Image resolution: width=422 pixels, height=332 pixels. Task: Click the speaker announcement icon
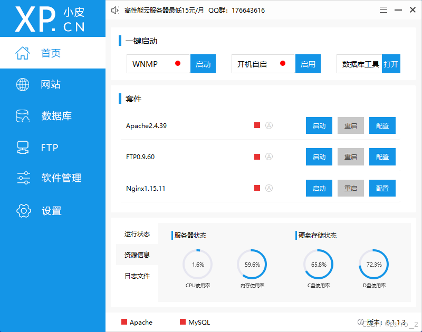[115, 10]
